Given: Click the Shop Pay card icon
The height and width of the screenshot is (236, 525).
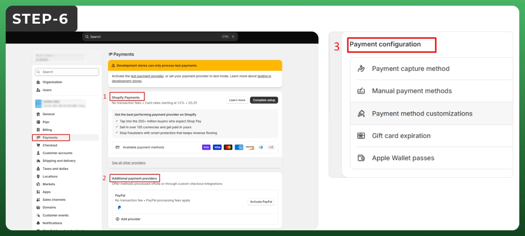Looking at the screenshot, I should pos(206,148).
